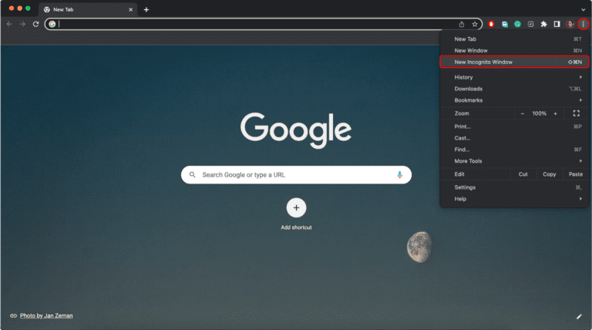Go forward using the forward arrow

[x=22, y=24]
